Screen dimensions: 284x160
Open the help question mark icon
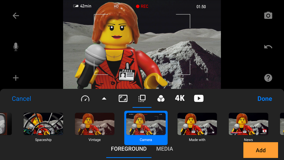pyautogui.click(x=268, y=78)
